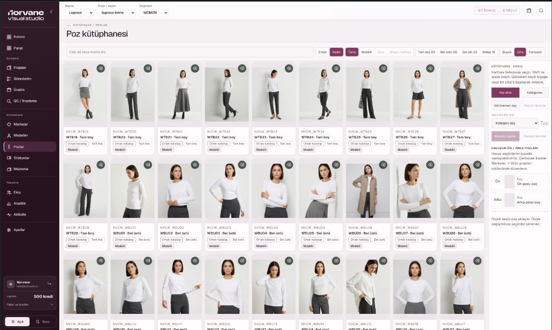Open notifications bell
This screenshot has width=552, height=330.
tap(541, 11)
